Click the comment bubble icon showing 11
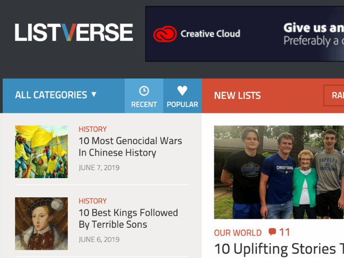Image resolution: width=344 pixels, height=258 pixels. [x=272, y=232]
